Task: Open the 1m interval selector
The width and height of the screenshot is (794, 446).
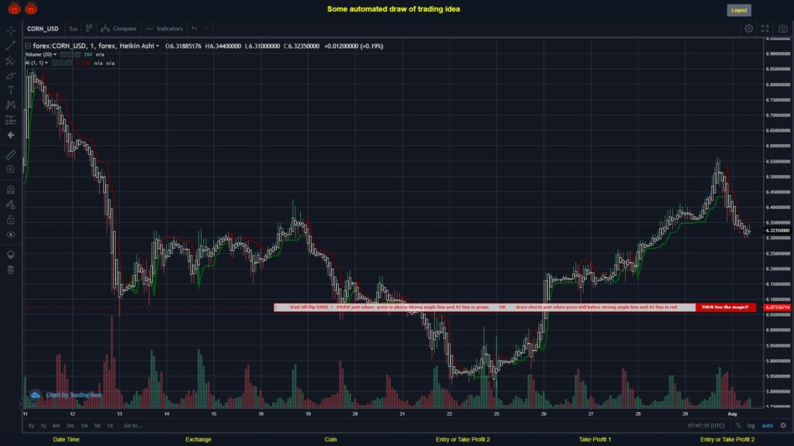Action: [x=74, y=29]
